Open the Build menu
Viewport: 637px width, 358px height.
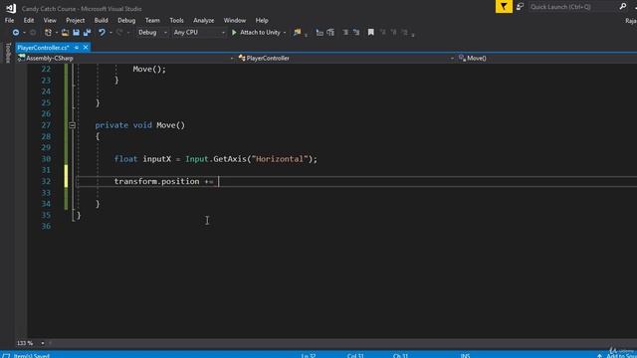102,20
